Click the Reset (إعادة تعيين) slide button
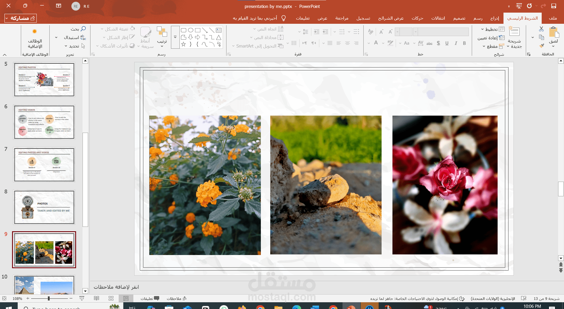 [491, 38]
